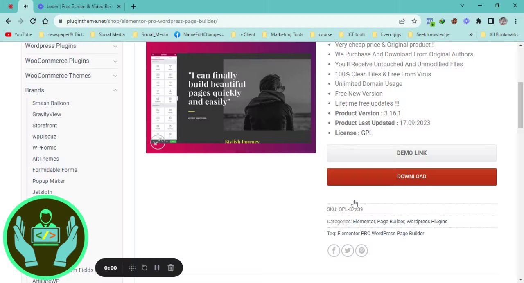The width and height of the screenshot is (524, 283).
Task: Pause the Loom recording
Action: [157, 268]
